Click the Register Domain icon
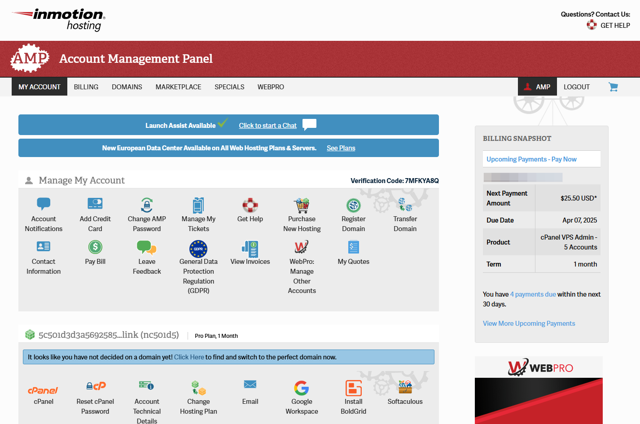This screenshot has height=424, width=640. 354,205
